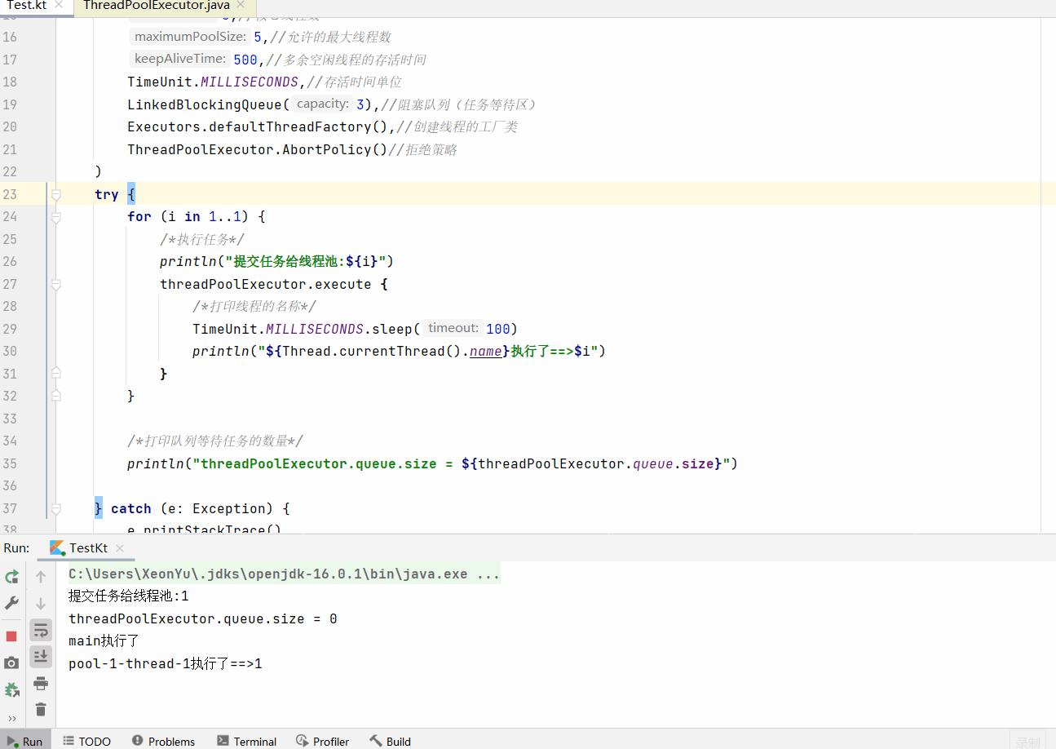The image size is (1056, 749).
Task: Click threadPoolExecutor.execute on line 27
Action: pyautogui.click(x=266, y=284)
